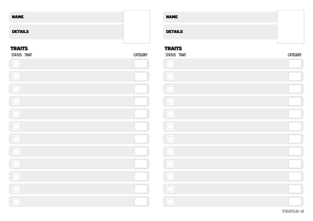
Task: Click fifth row category box on left sheet
Action: [141, 114]
